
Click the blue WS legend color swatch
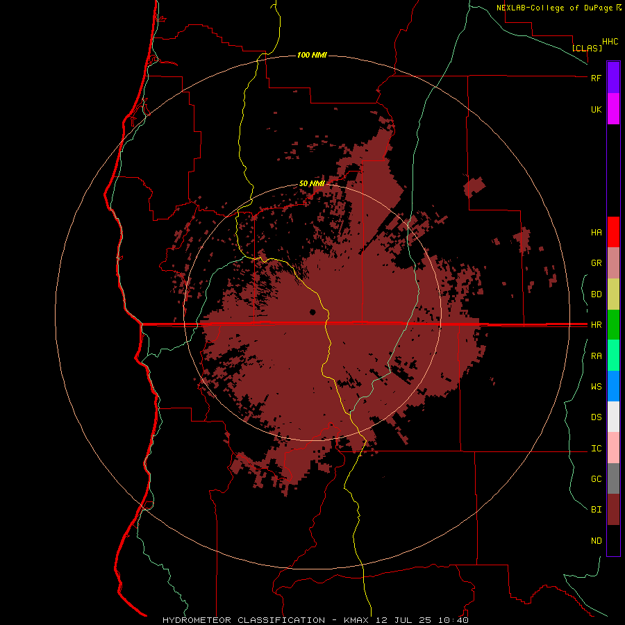[613, 386]
